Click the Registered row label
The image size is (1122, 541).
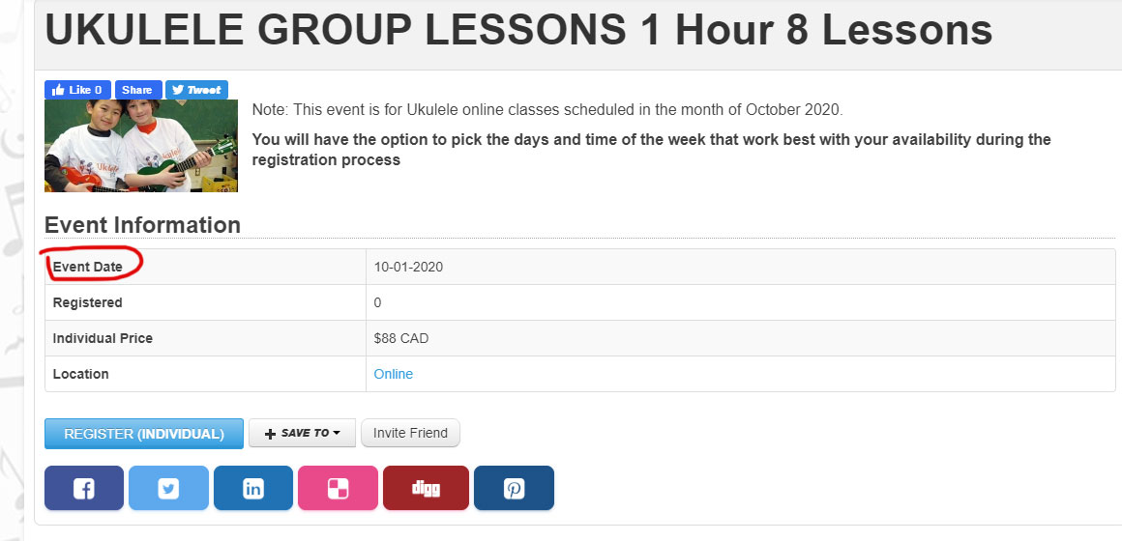coord(88,302)
